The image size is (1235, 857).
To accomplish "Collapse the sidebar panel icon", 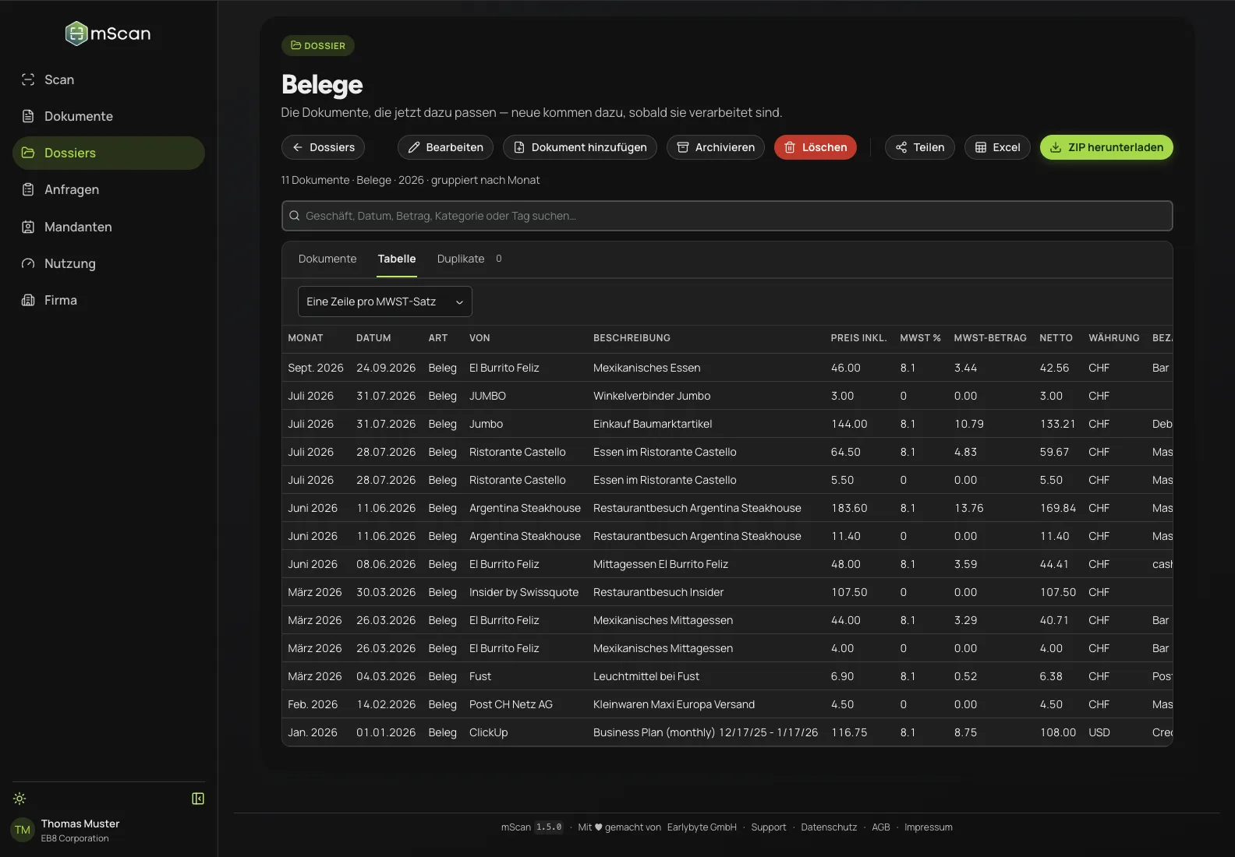I will pos(198,799).
